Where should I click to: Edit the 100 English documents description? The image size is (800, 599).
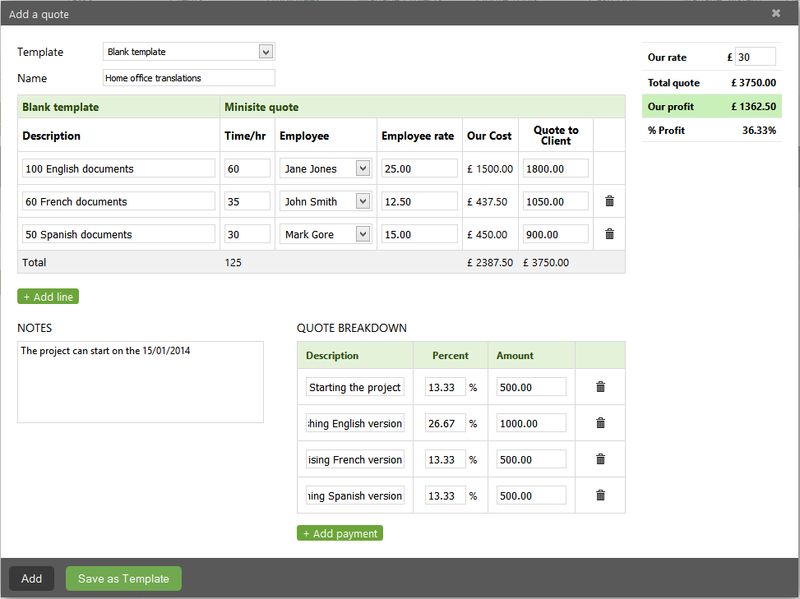[118, 168]
